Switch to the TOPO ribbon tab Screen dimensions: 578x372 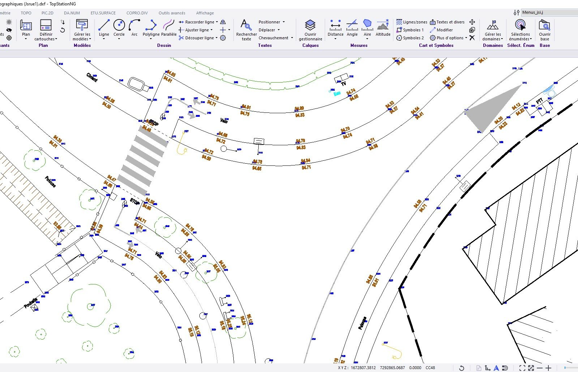click(x=26, y=13)
